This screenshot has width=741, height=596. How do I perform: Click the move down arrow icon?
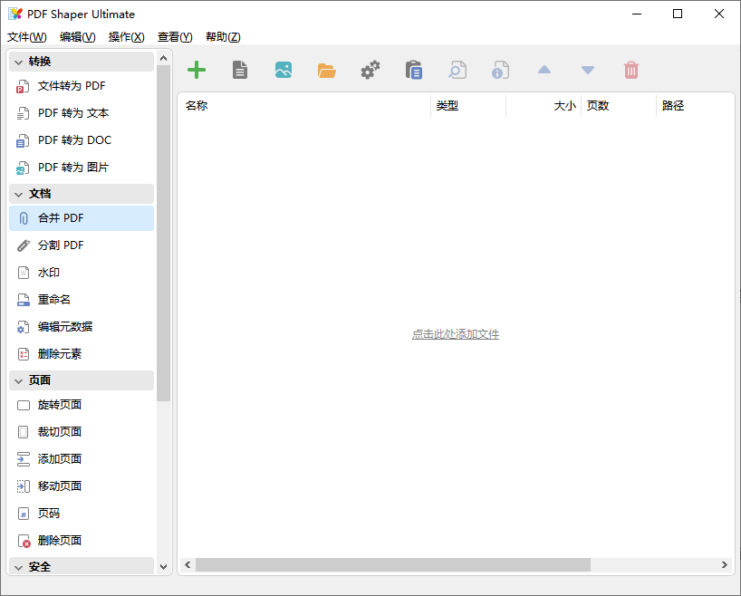tap(588, 70)
